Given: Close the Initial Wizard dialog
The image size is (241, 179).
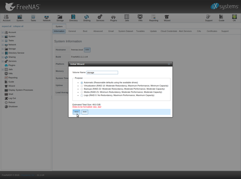Looking at the screenshot, I should click(169, 64).
